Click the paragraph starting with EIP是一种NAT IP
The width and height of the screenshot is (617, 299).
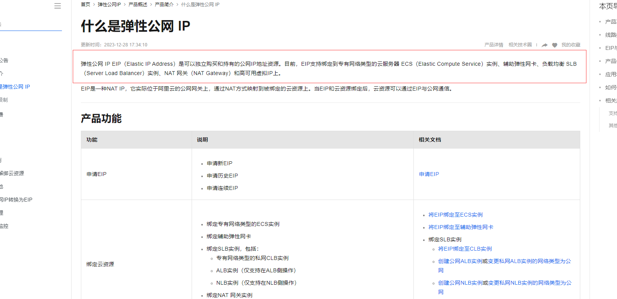tap(267, 89)
